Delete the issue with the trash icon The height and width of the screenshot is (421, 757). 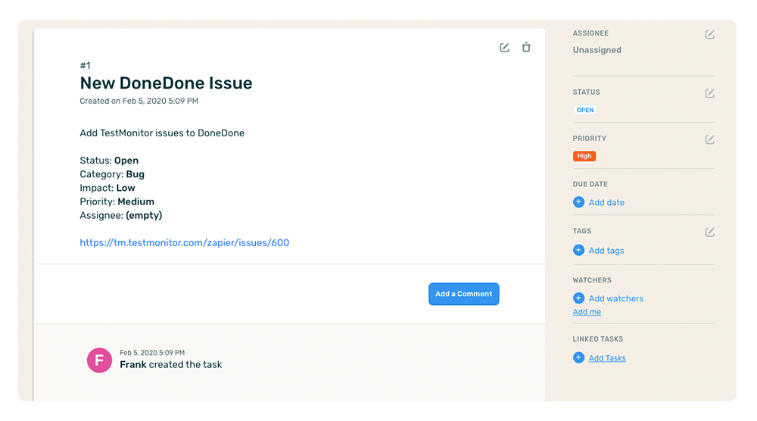[x=526, y=47]
